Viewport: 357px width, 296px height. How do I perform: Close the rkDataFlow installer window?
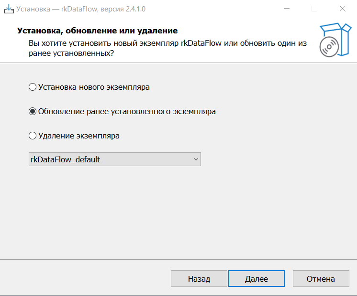[x=343, y=9]
